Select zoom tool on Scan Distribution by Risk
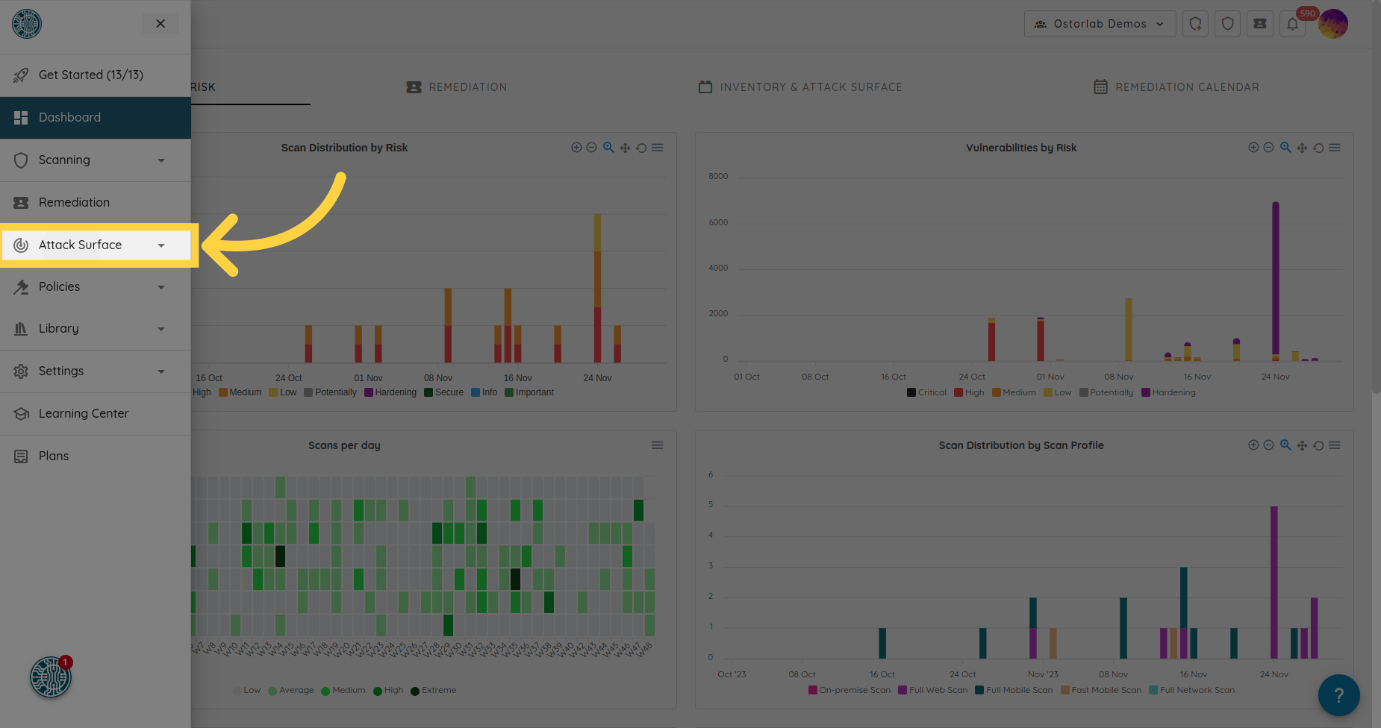 608,148
